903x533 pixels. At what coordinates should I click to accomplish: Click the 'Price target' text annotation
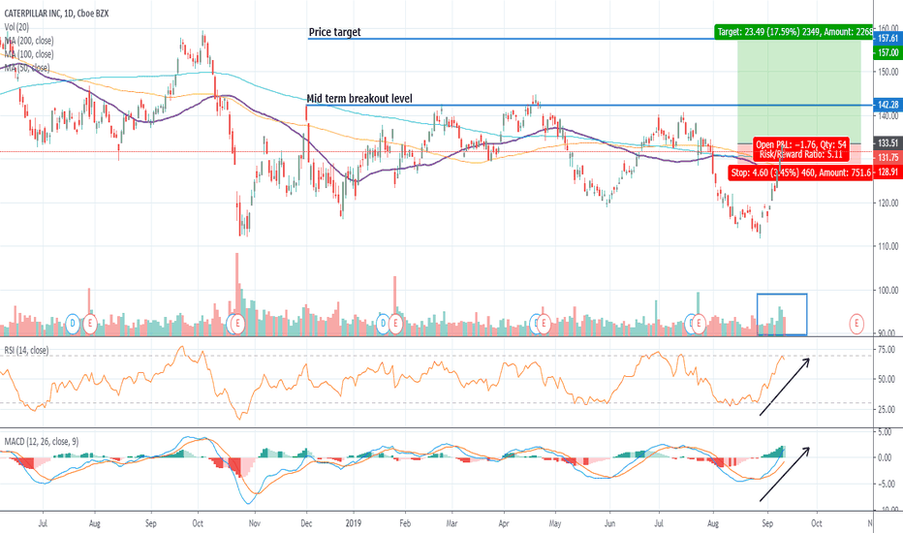click(334, 32)
